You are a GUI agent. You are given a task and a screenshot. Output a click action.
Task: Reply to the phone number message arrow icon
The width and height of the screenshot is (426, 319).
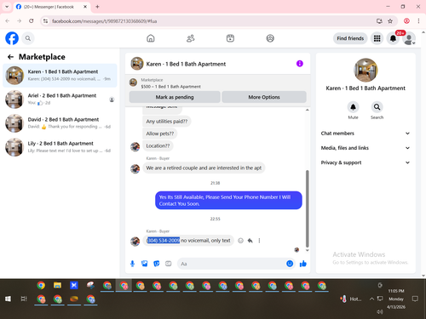[250, 241]
